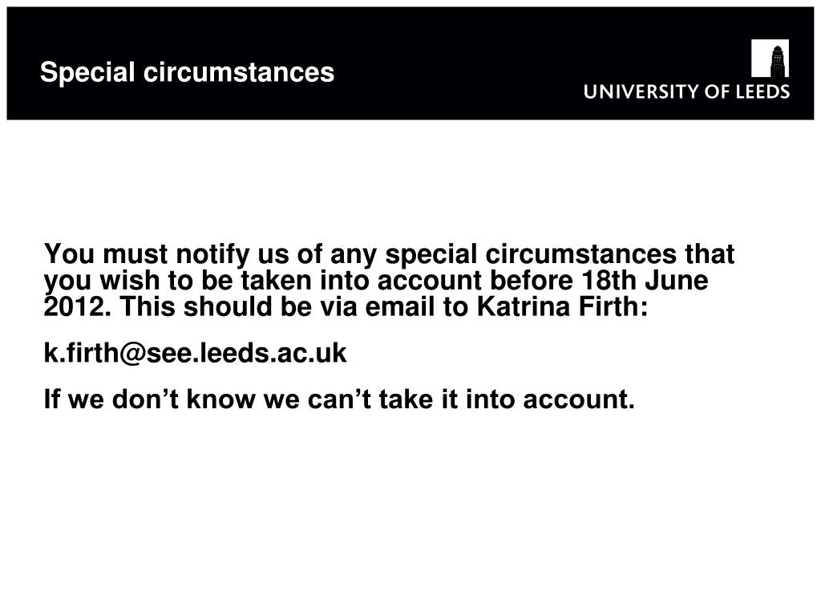Click the word LEEDS in the logo
The width and height of the screenshot is (821, 616).
[763, 91]
